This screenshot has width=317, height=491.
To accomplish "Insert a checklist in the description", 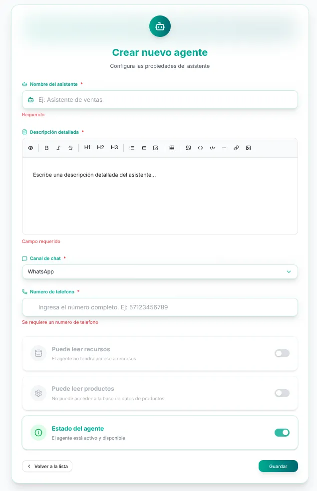I will coord(156,148).
